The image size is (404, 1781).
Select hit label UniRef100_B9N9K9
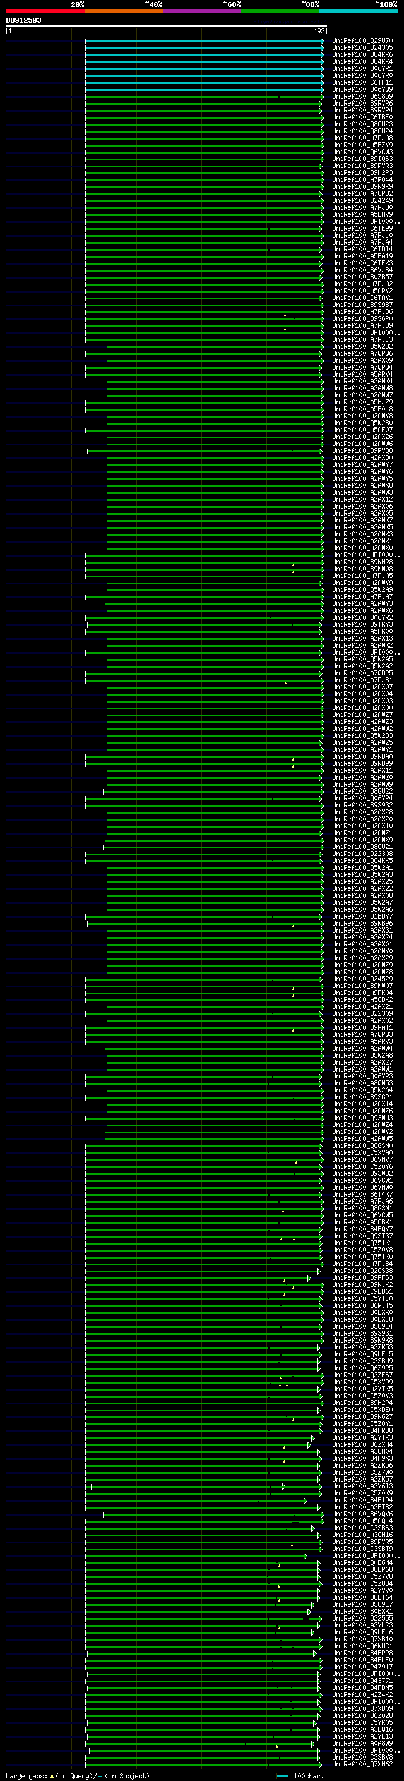362,186
